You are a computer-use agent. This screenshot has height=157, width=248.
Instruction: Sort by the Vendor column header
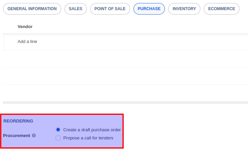[25, 26]
